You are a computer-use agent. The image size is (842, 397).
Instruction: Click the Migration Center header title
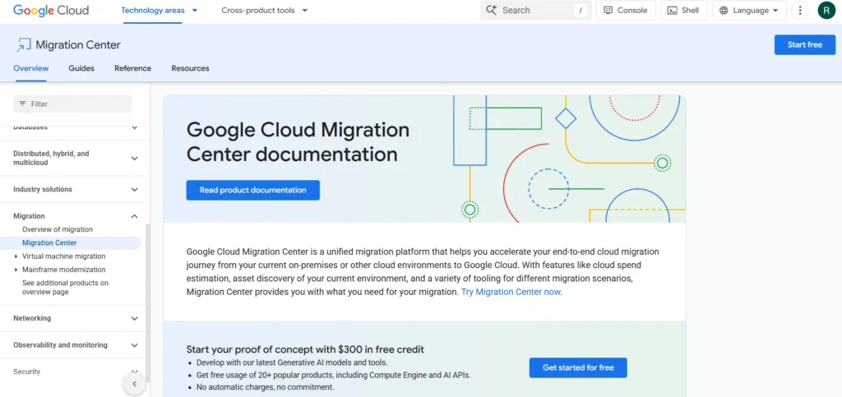pos(78,45)
